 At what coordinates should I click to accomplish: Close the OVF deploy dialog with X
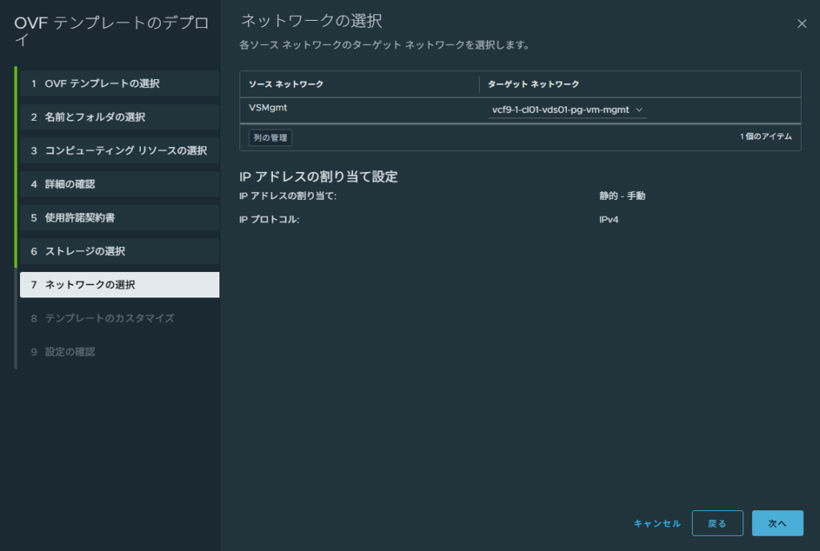point(802,24)
